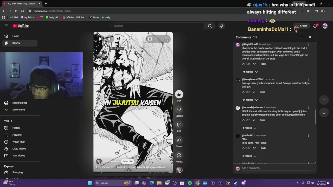This screenshot has height=187, width=333.
Task: Dislike the @amarodjdjachannel comment
Action: click(x=254, y=120)
